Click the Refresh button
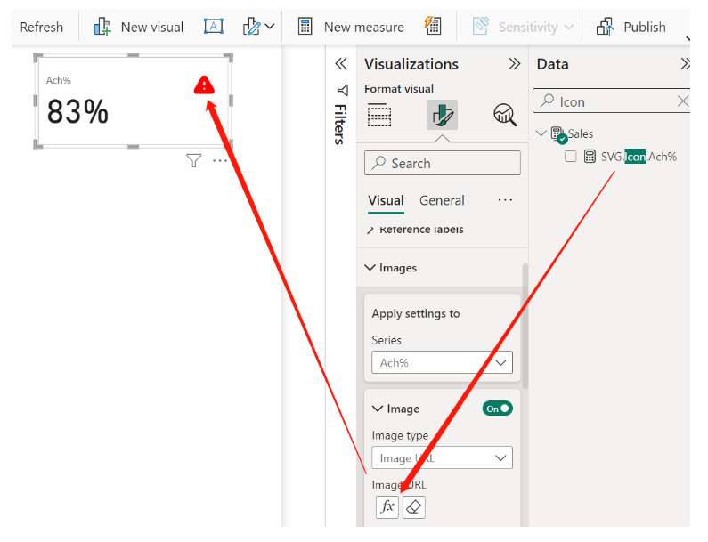Image resolution: width=708 pixels, height=542 pixels. [42, 27]
